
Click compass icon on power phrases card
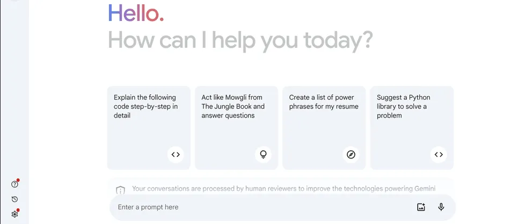pyautogui.click(x=351, y=155)
